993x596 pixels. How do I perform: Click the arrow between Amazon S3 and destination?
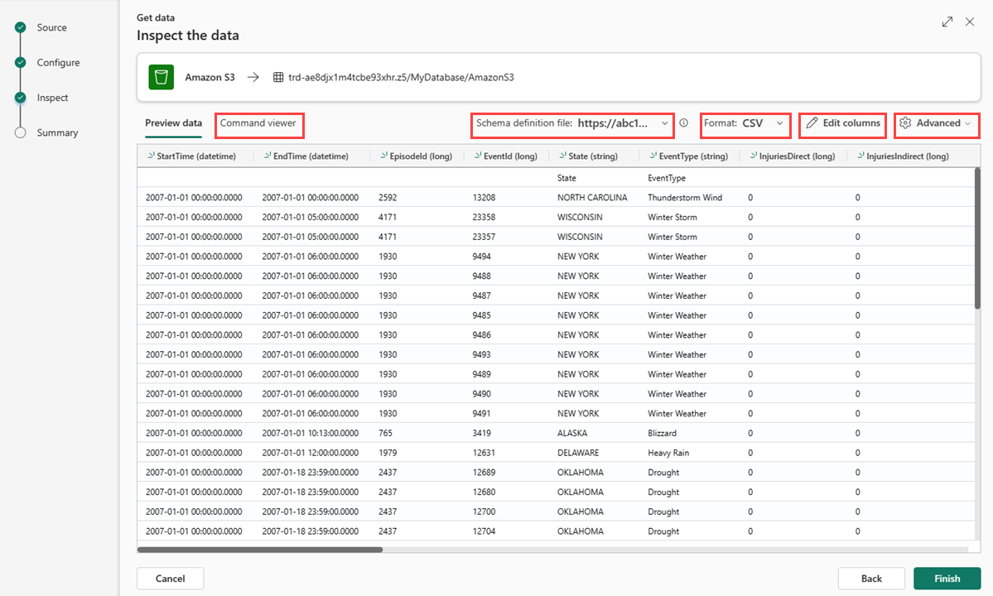253,77
